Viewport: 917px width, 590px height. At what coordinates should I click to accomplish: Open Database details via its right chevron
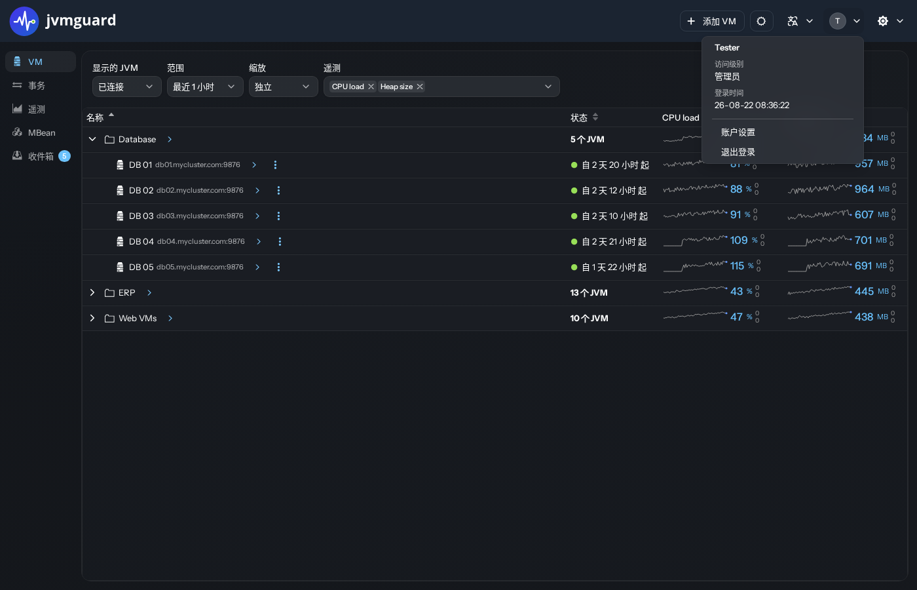(170, 140)
